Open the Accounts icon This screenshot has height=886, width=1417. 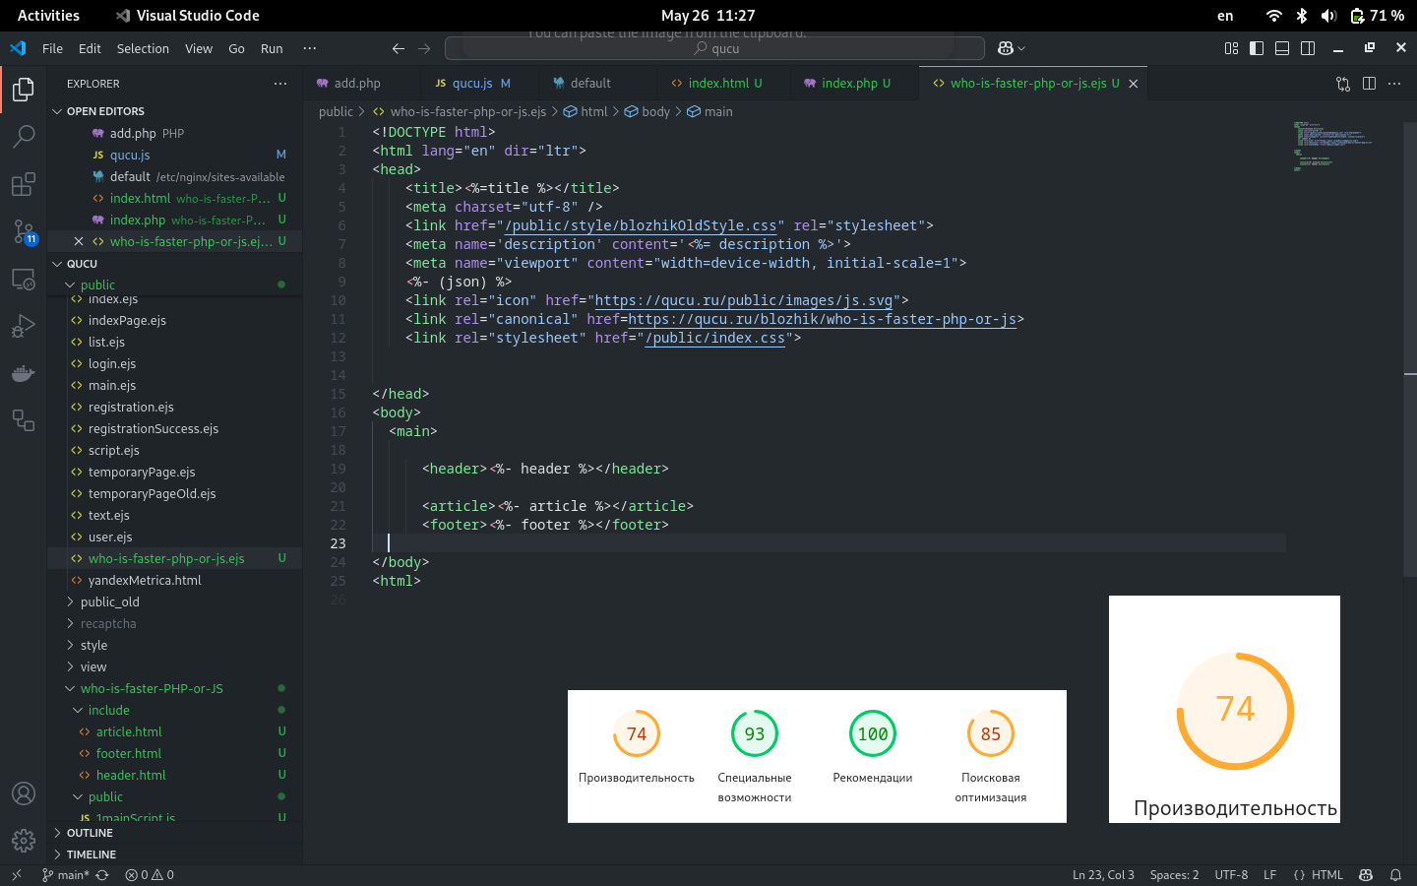24,793
